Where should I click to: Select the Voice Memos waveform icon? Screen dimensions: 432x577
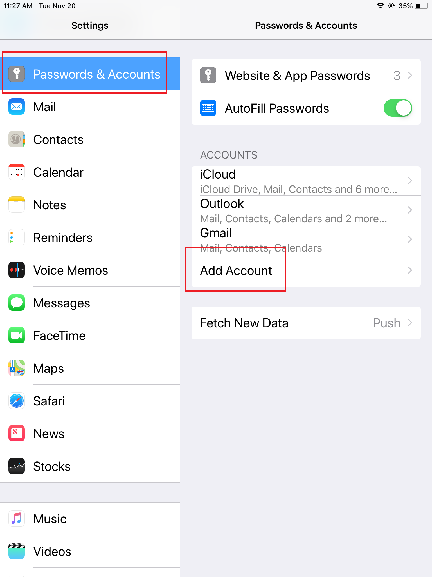(17, 270)
